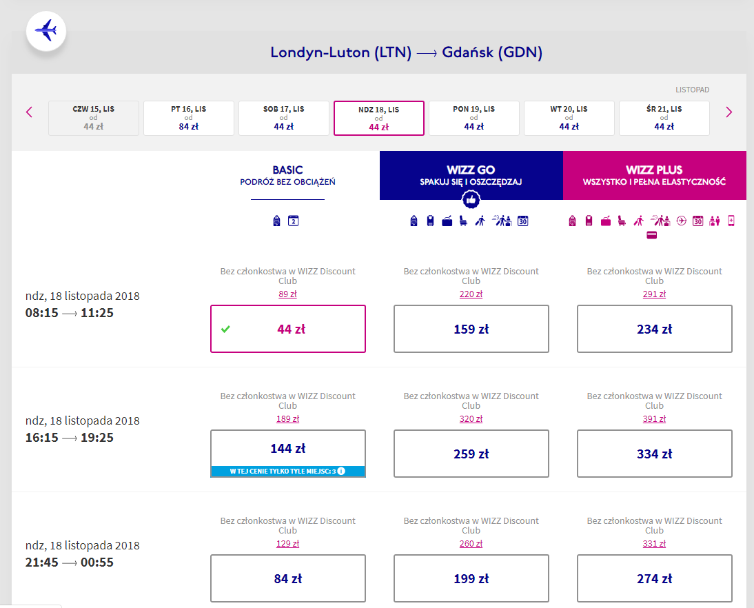Click the thumbs-up recommended badge on WIZZ GO

click(471, 199)
